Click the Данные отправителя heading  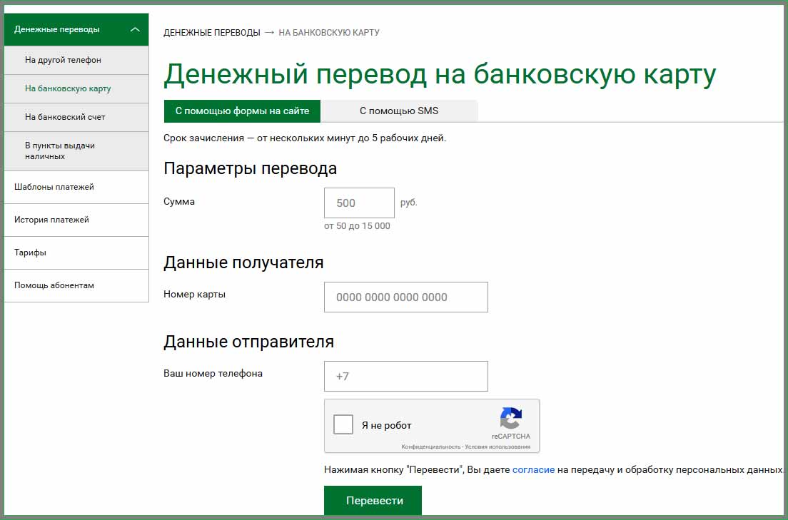(x=249, y=342)
